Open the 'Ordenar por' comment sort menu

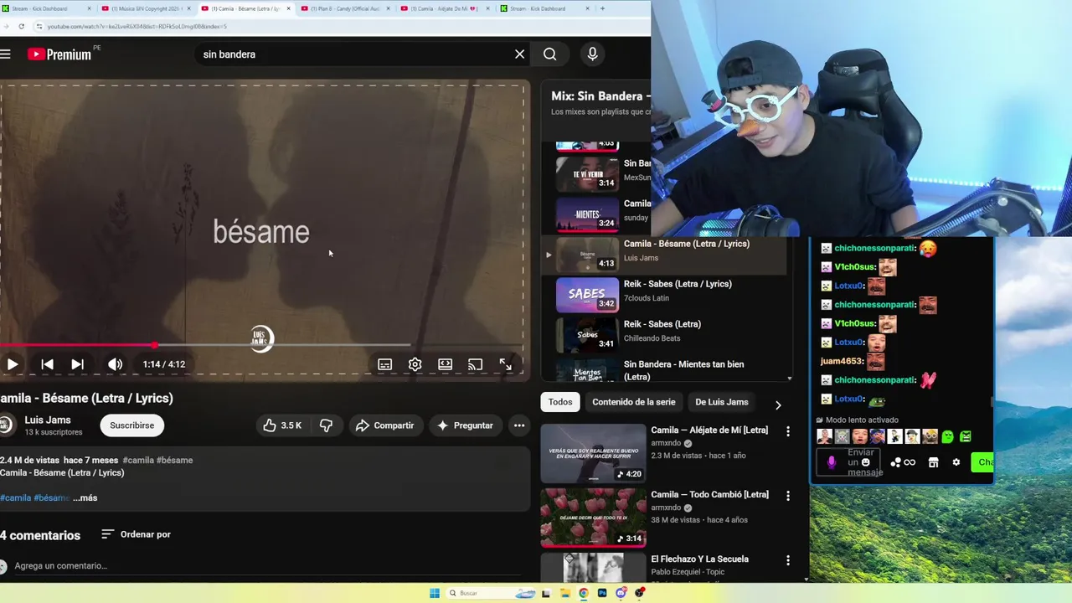(136, 534)
